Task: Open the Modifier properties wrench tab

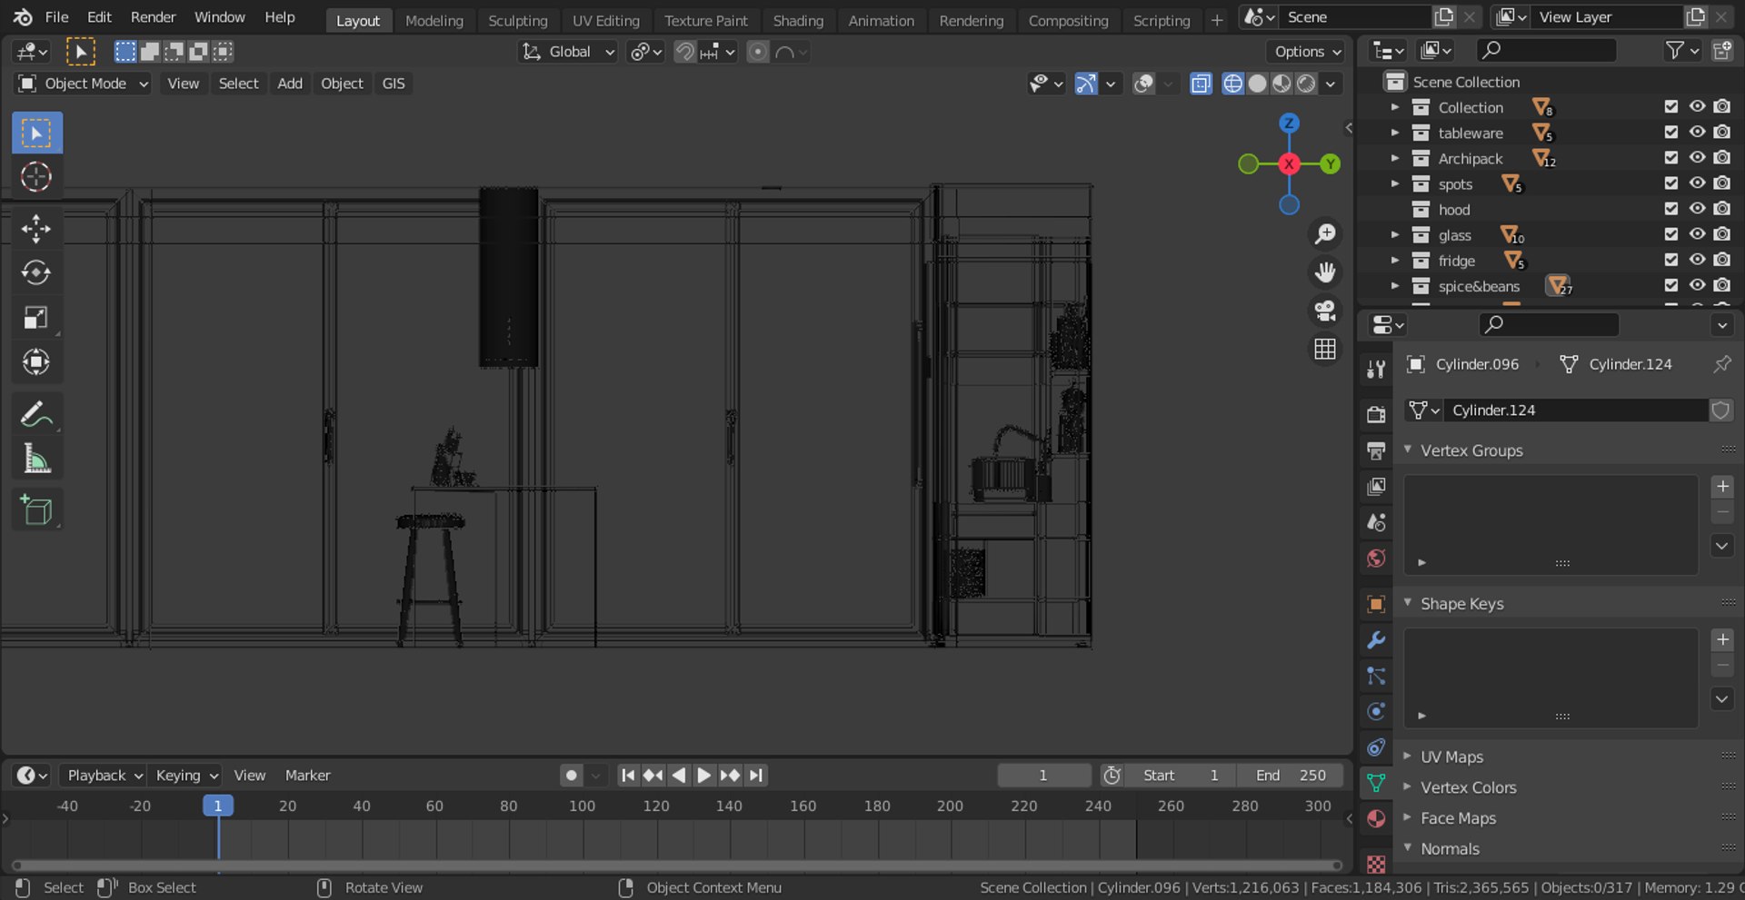Action: click(x=1376, y=640)
